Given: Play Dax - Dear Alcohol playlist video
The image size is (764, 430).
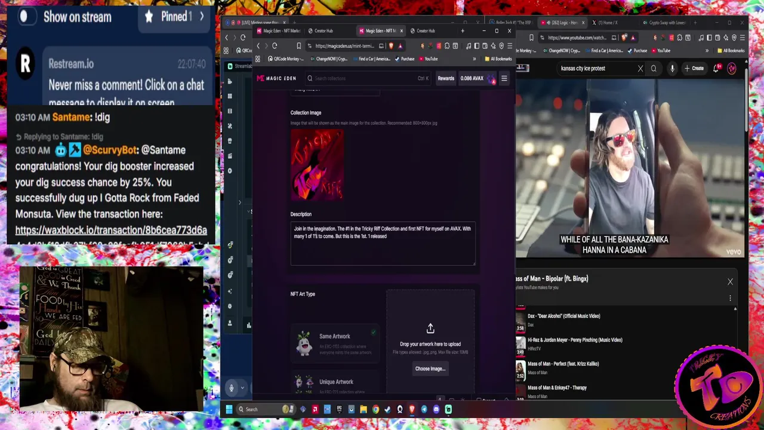Looking at the screenshot, I should [x=624, y=320].
